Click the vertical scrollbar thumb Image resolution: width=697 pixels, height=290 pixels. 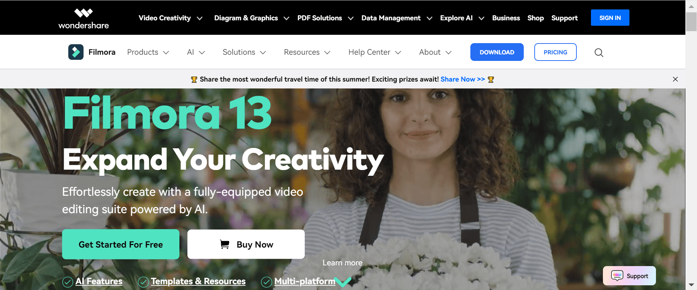(x=691, y=22)
